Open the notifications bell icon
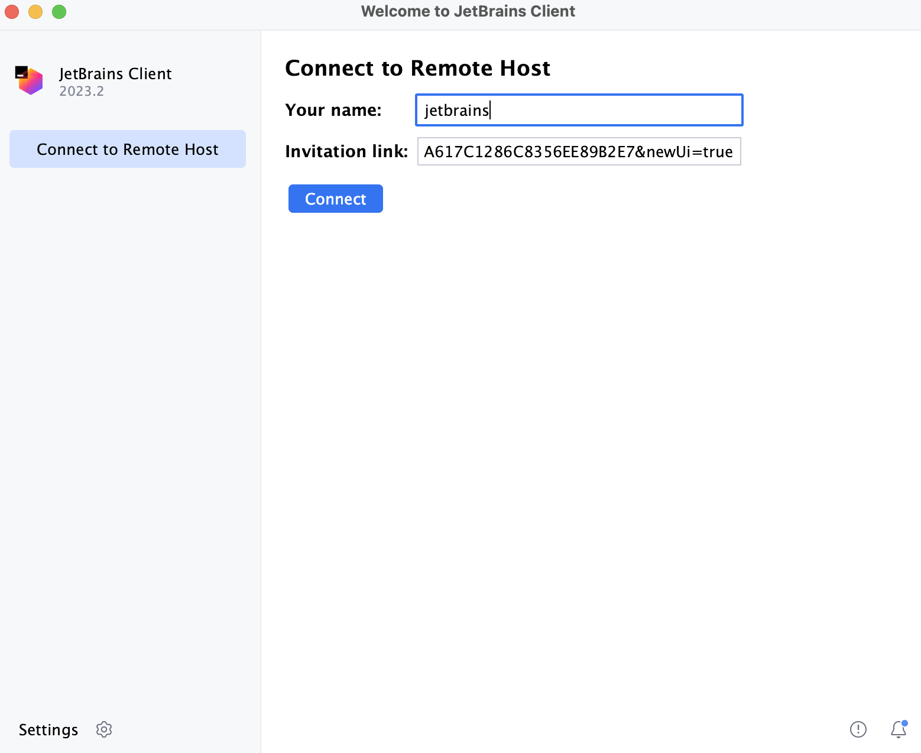Screen dimensions: 921x753 pyautogui.click(x=898, y=730)
